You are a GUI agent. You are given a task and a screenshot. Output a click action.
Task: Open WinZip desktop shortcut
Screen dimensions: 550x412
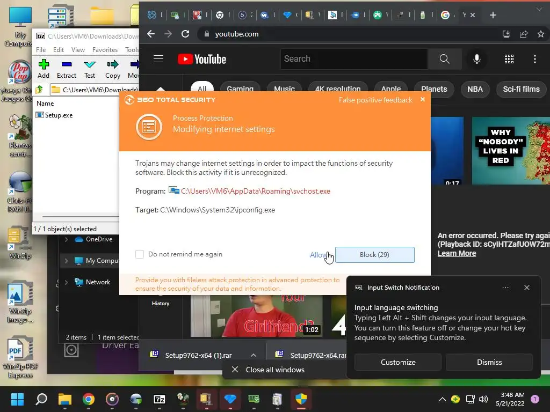click(20, 242)
